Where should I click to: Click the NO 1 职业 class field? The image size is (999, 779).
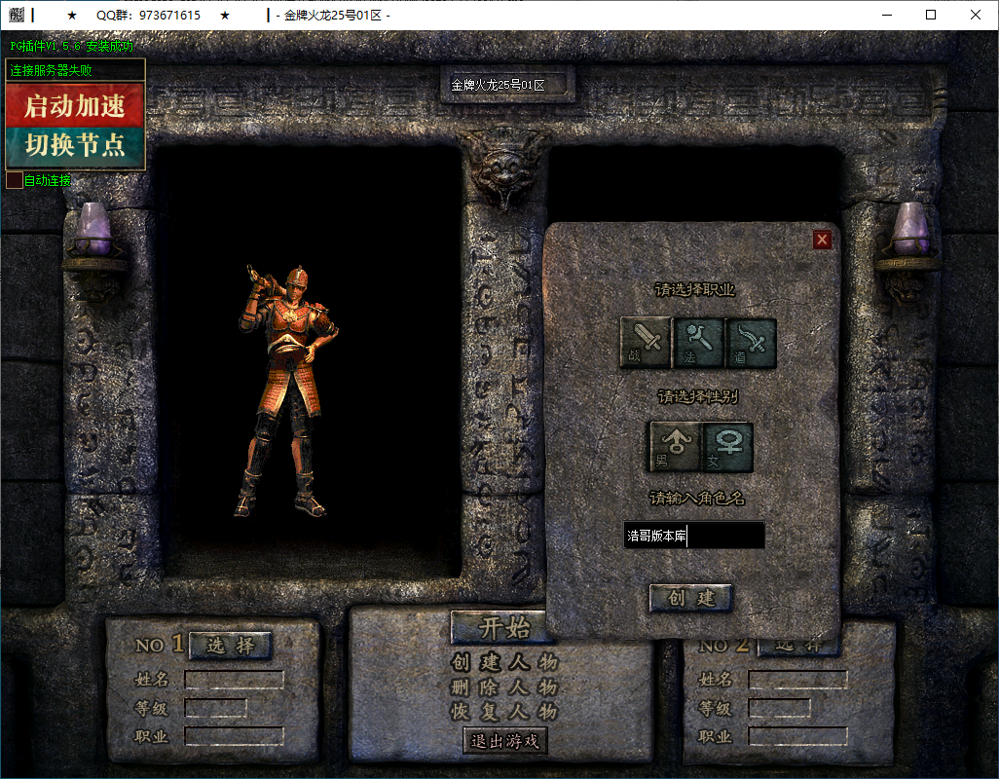(234, 736)
